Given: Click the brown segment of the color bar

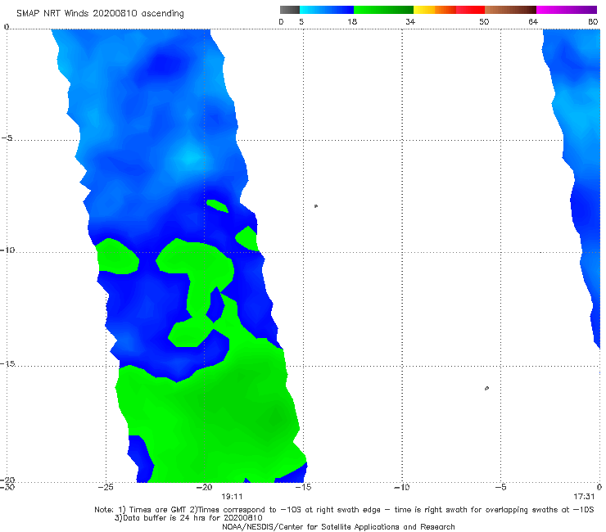Looking at the screenshot, I should click(x=510, y=10).
